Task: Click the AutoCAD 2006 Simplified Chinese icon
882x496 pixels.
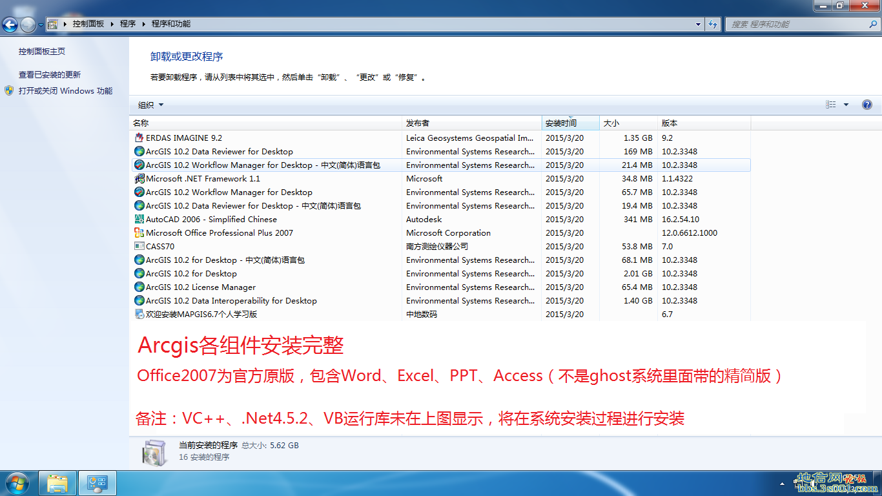Action: [139, 219]
